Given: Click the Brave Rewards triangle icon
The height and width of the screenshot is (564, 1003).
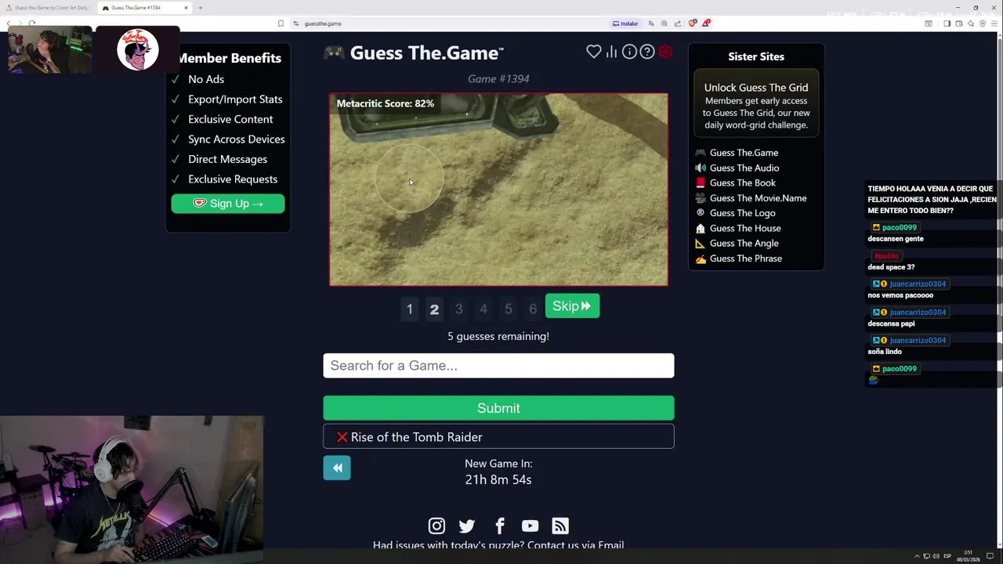Looking at the screenshot, I should tap(706, 23).
